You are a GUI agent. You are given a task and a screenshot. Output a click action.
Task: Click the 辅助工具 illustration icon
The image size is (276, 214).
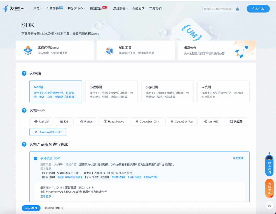[109, 51]
